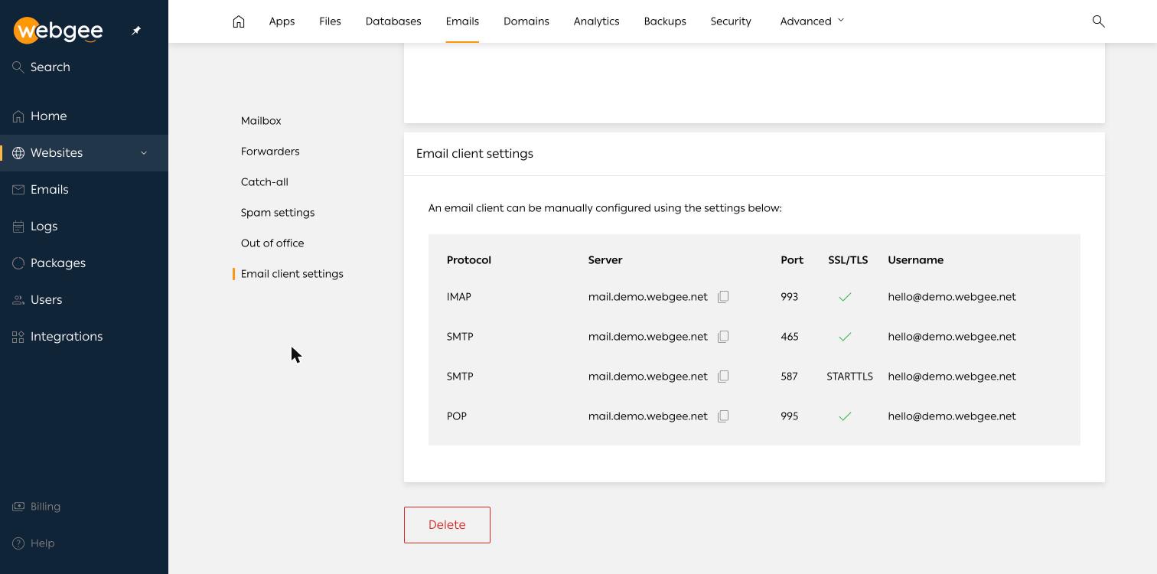Select the Emails tab

(462, 21)
